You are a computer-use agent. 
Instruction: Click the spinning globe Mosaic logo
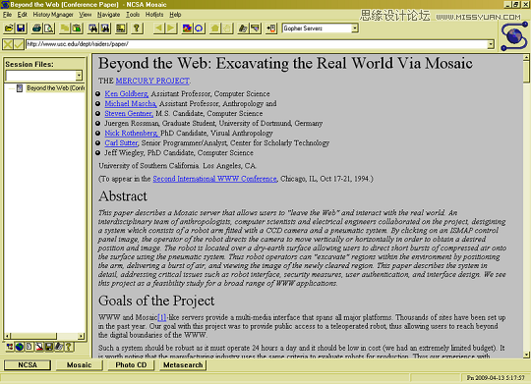513,36
